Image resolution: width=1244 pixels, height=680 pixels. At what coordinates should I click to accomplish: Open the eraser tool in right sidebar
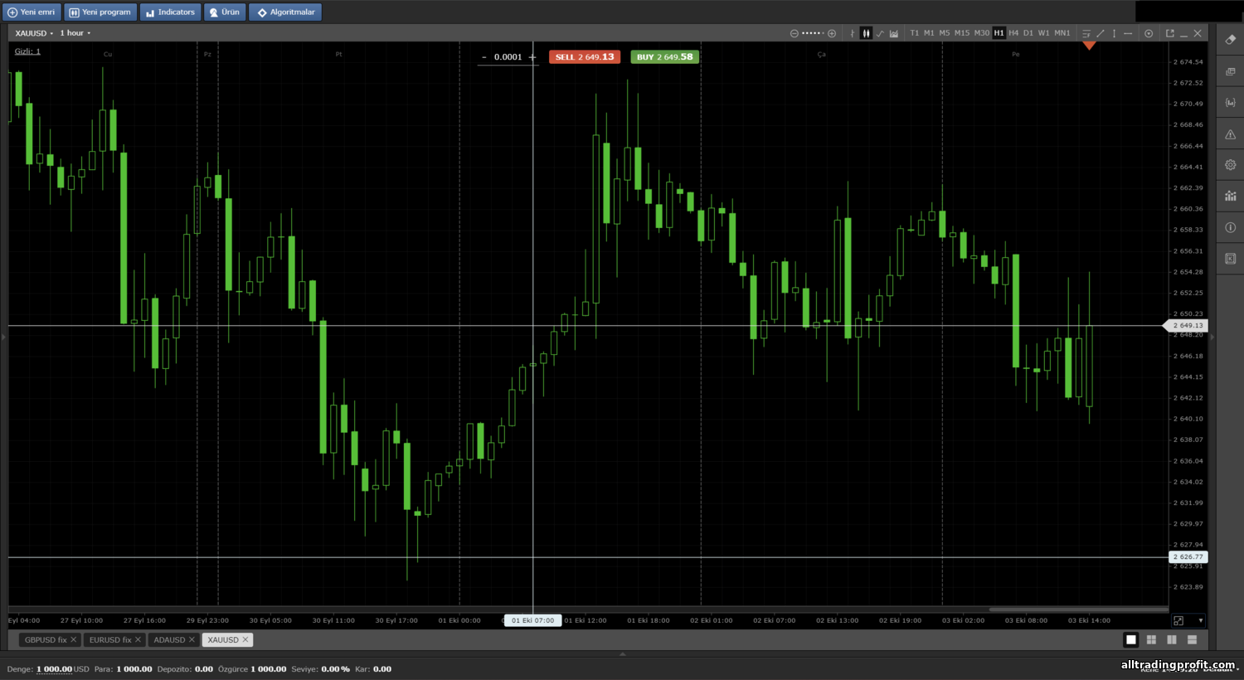pos(1230,40)
